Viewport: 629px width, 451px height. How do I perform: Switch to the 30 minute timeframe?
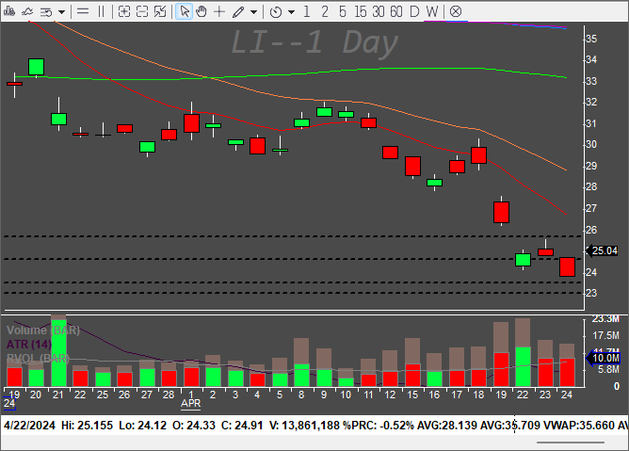click(378, 11)
